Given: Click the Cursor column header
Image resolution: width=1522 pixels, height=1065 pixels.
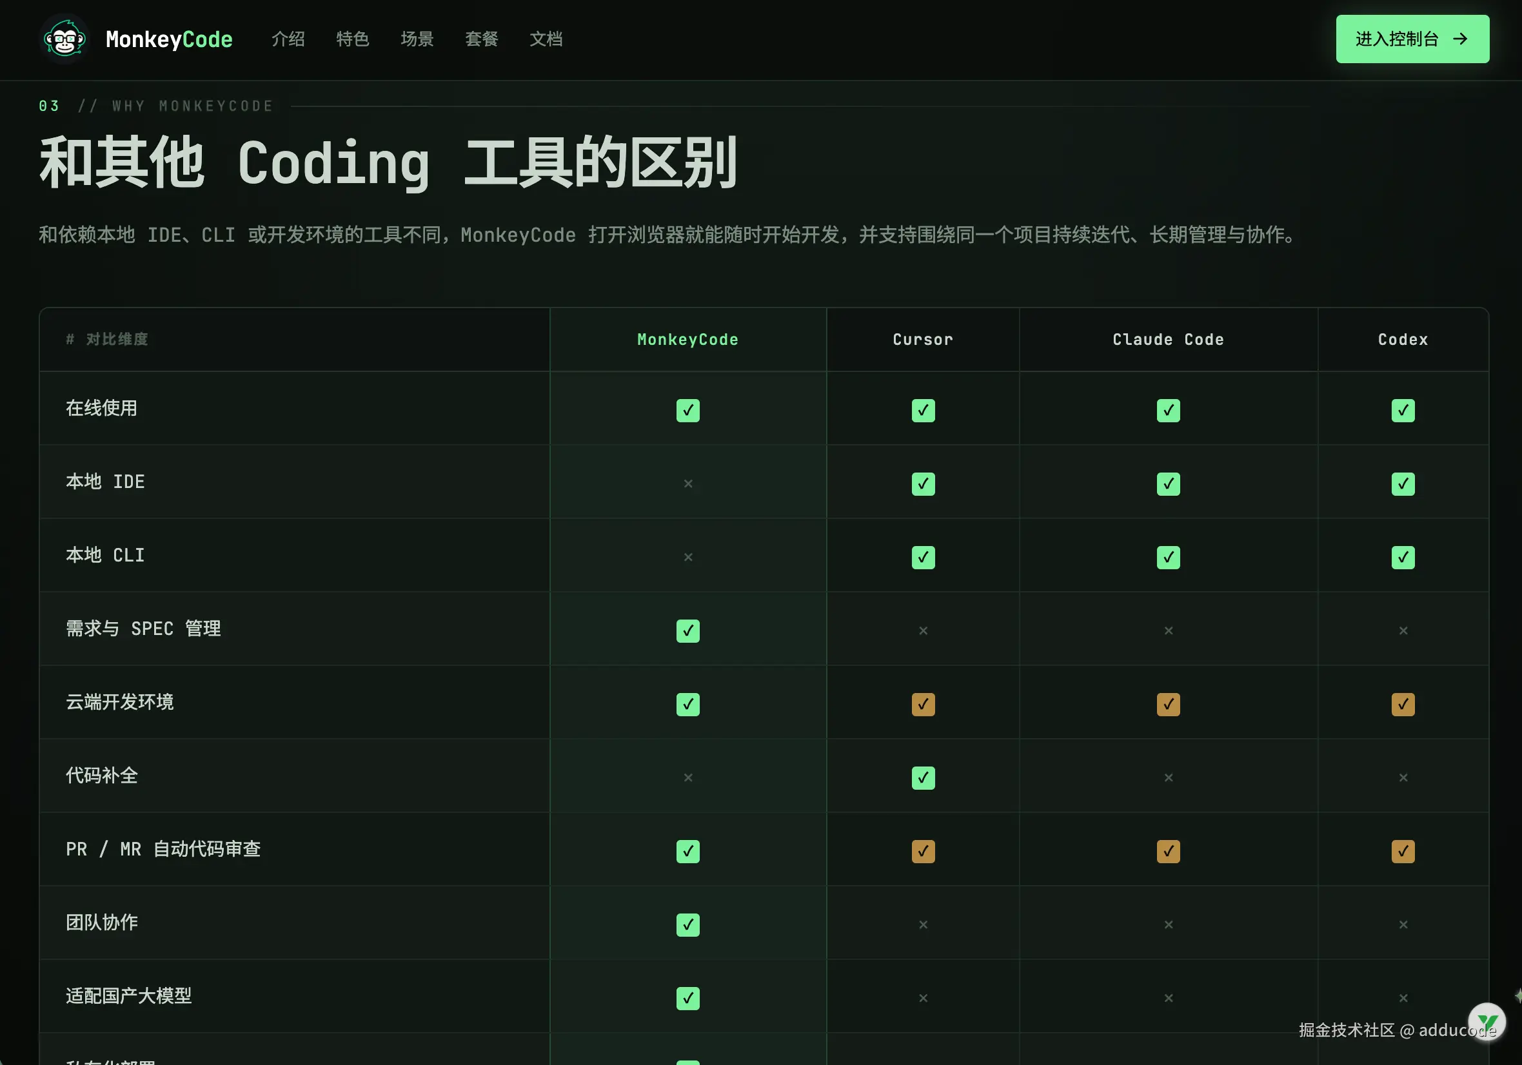Looking at the screenshot, I should coord(923,340).
